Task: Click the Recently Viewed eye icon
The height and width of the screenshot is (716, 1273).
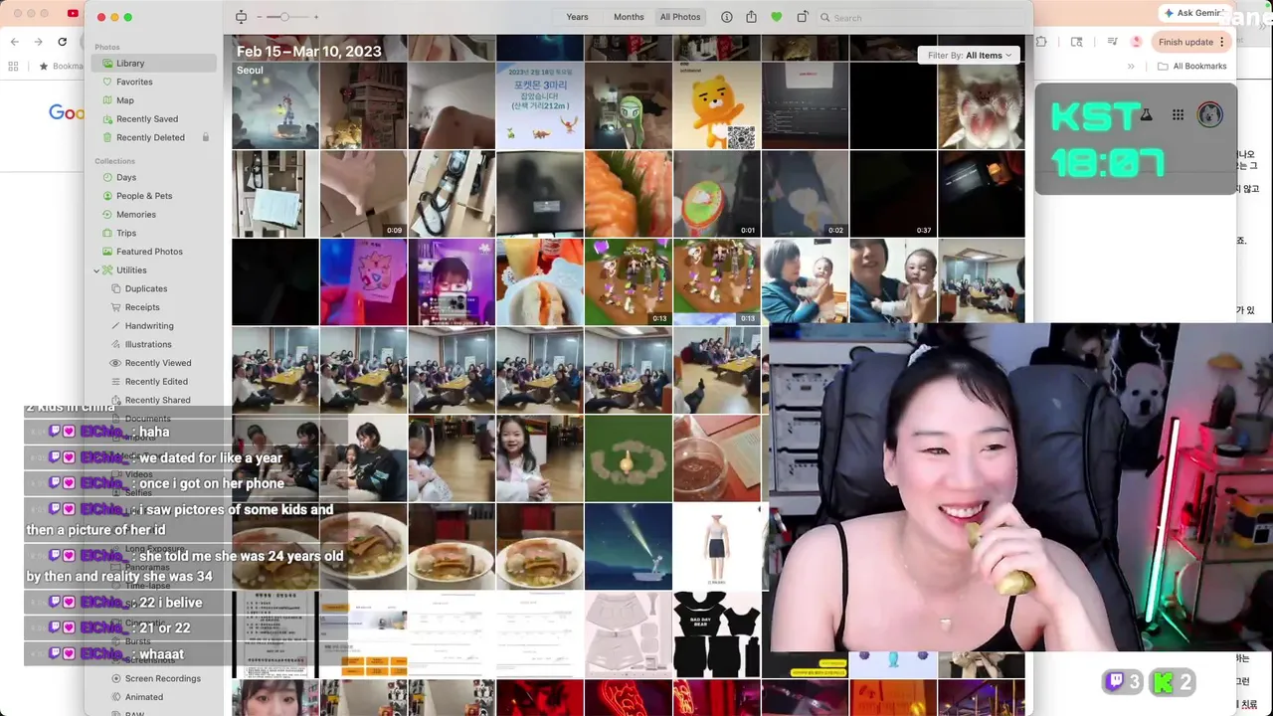Action: (116, 363)
